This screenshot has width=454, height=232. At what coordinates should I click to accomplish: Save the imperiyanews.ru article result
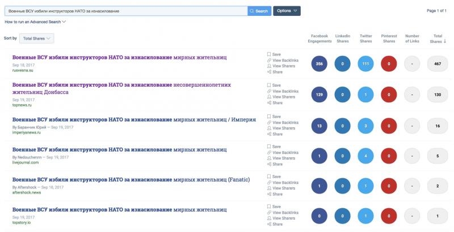[x=276, y=117]
